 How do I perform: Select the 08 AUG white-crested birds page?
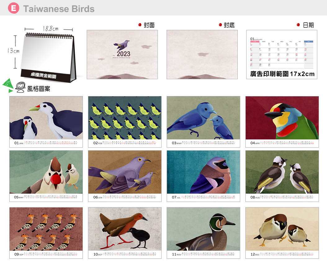click(x=282, y=176)
